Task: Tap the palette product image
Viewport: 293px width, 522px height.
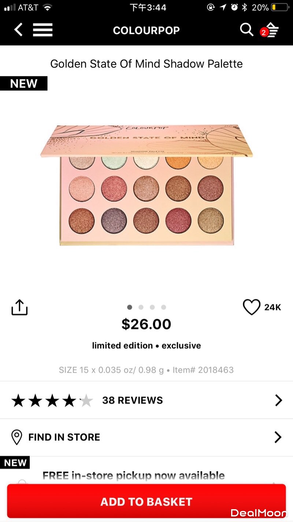Action: click(x=146, y=185)
